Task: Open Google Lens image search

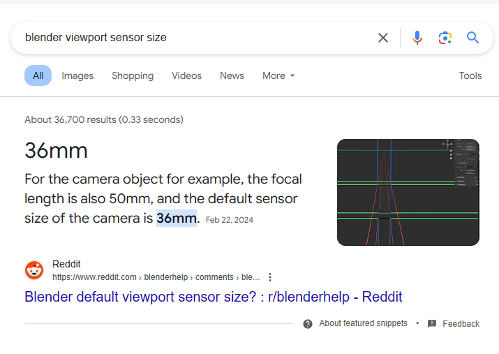Action: [x=445, y=38]
